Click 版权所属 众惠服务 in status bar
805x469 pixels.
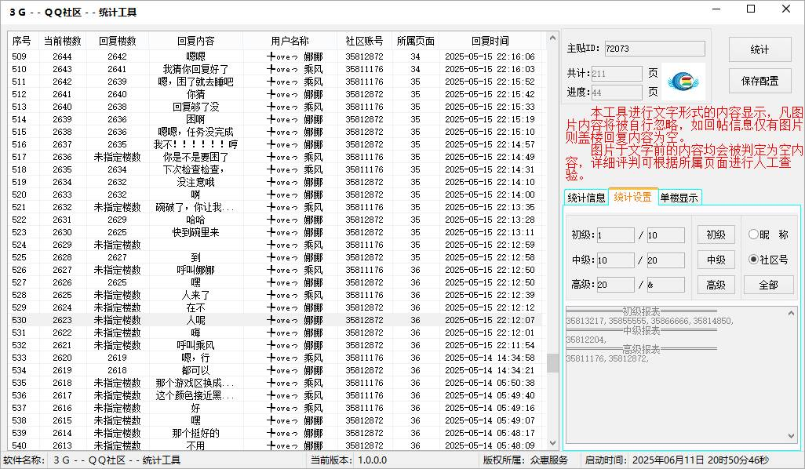[x=525, y=460]
